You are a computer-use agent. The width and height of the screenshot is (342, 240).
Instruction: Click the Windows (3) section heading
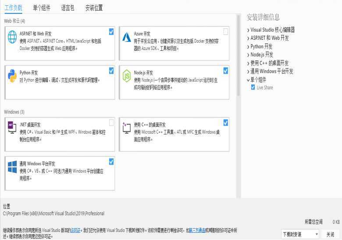pos(14,112)
